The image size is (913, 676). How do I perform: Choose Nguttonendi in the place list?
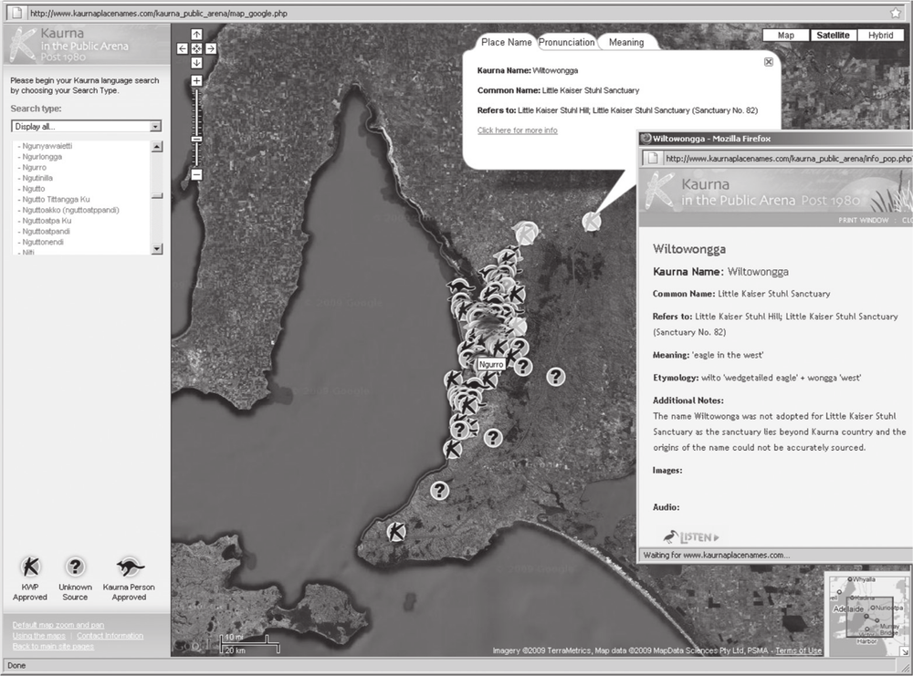tap(43, 242)
